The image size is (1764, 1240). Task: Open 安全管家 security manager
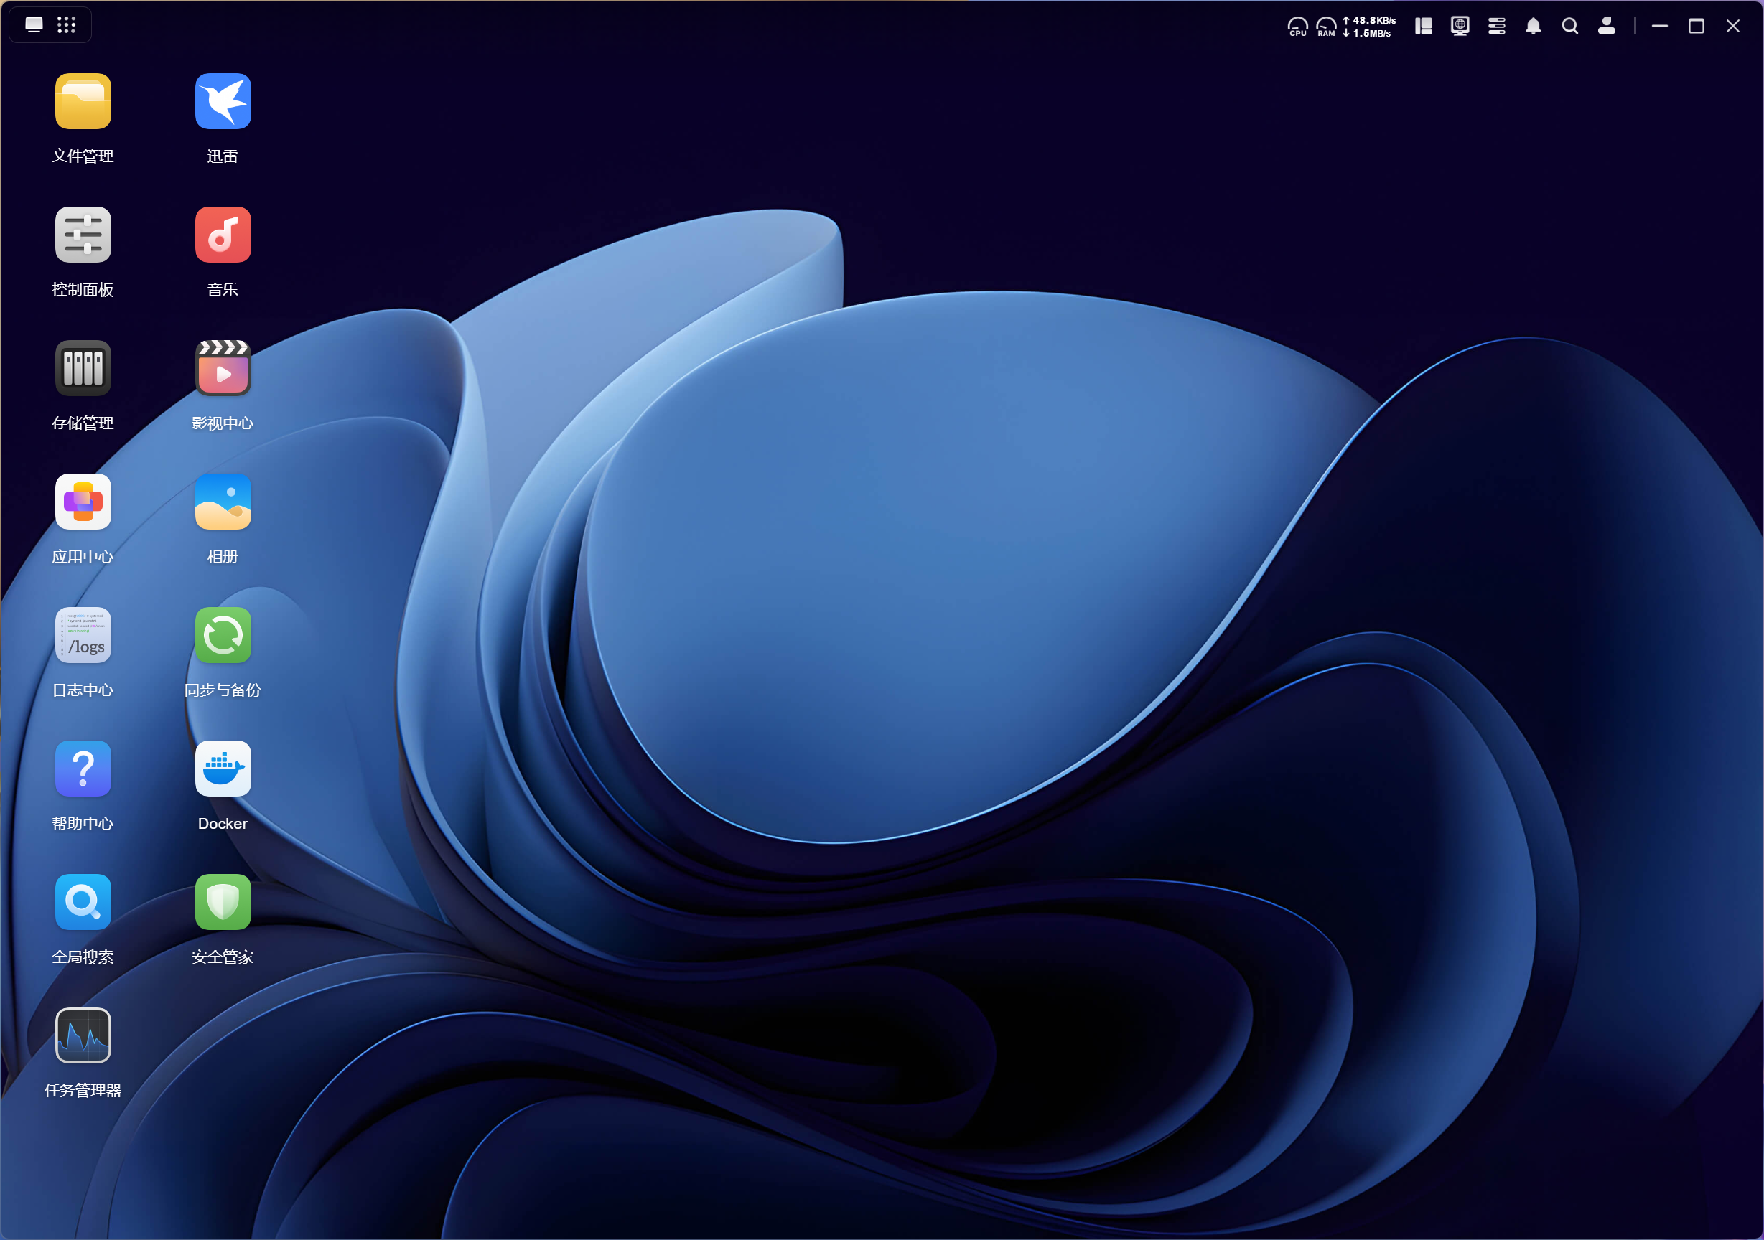[x=223, y=903]
